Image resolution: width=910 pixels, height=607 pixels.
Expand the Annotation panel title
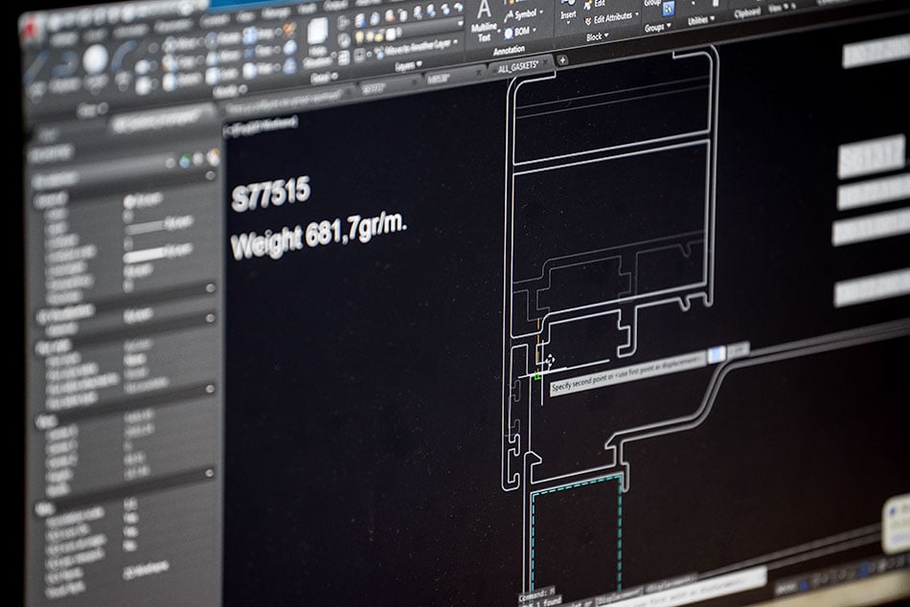[509, 51]
